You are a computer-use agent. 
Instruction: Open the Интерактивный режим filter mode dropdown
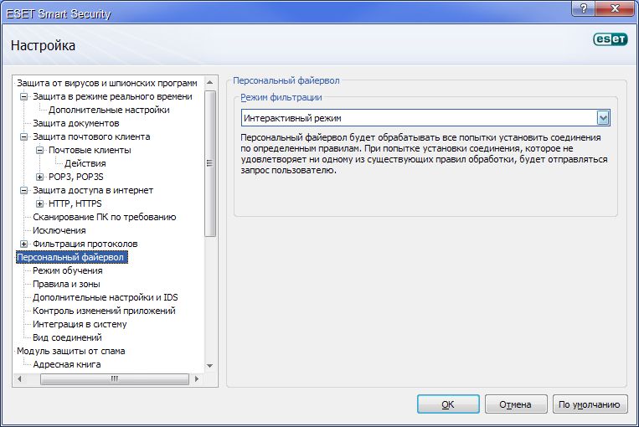tap(602, 118)
